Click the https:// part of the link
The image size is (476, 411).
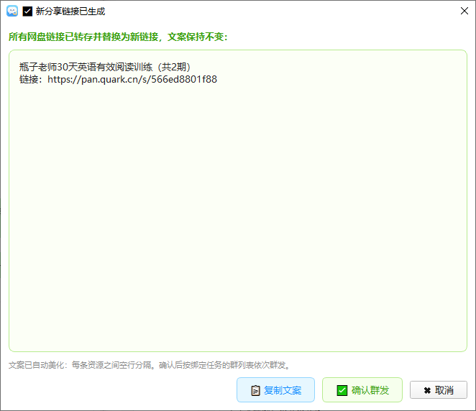click(65, 80)
